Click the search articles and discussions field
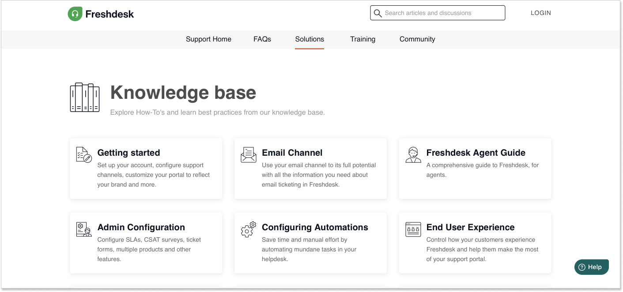 [x=438, y=13]
